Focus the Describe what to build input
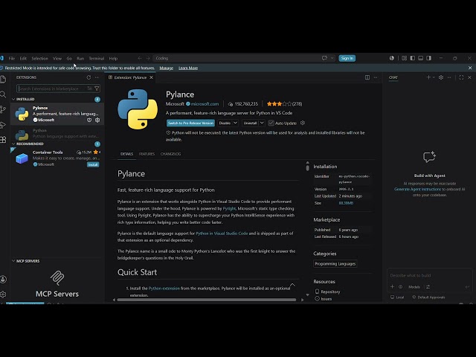This screenshot has width=476, height=357. tap(428, 276)
